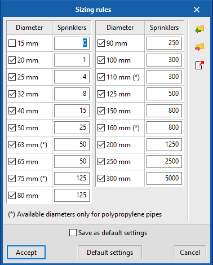Uncheck the 80 mm diameter checkbox
213x265 pixels.
pos(12,196)
